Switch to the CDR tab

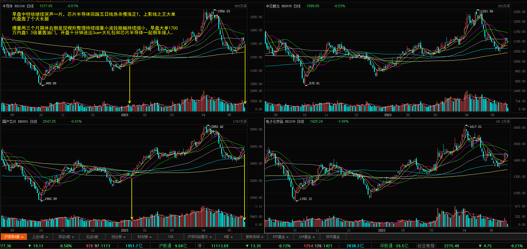(x=171, y=237)
